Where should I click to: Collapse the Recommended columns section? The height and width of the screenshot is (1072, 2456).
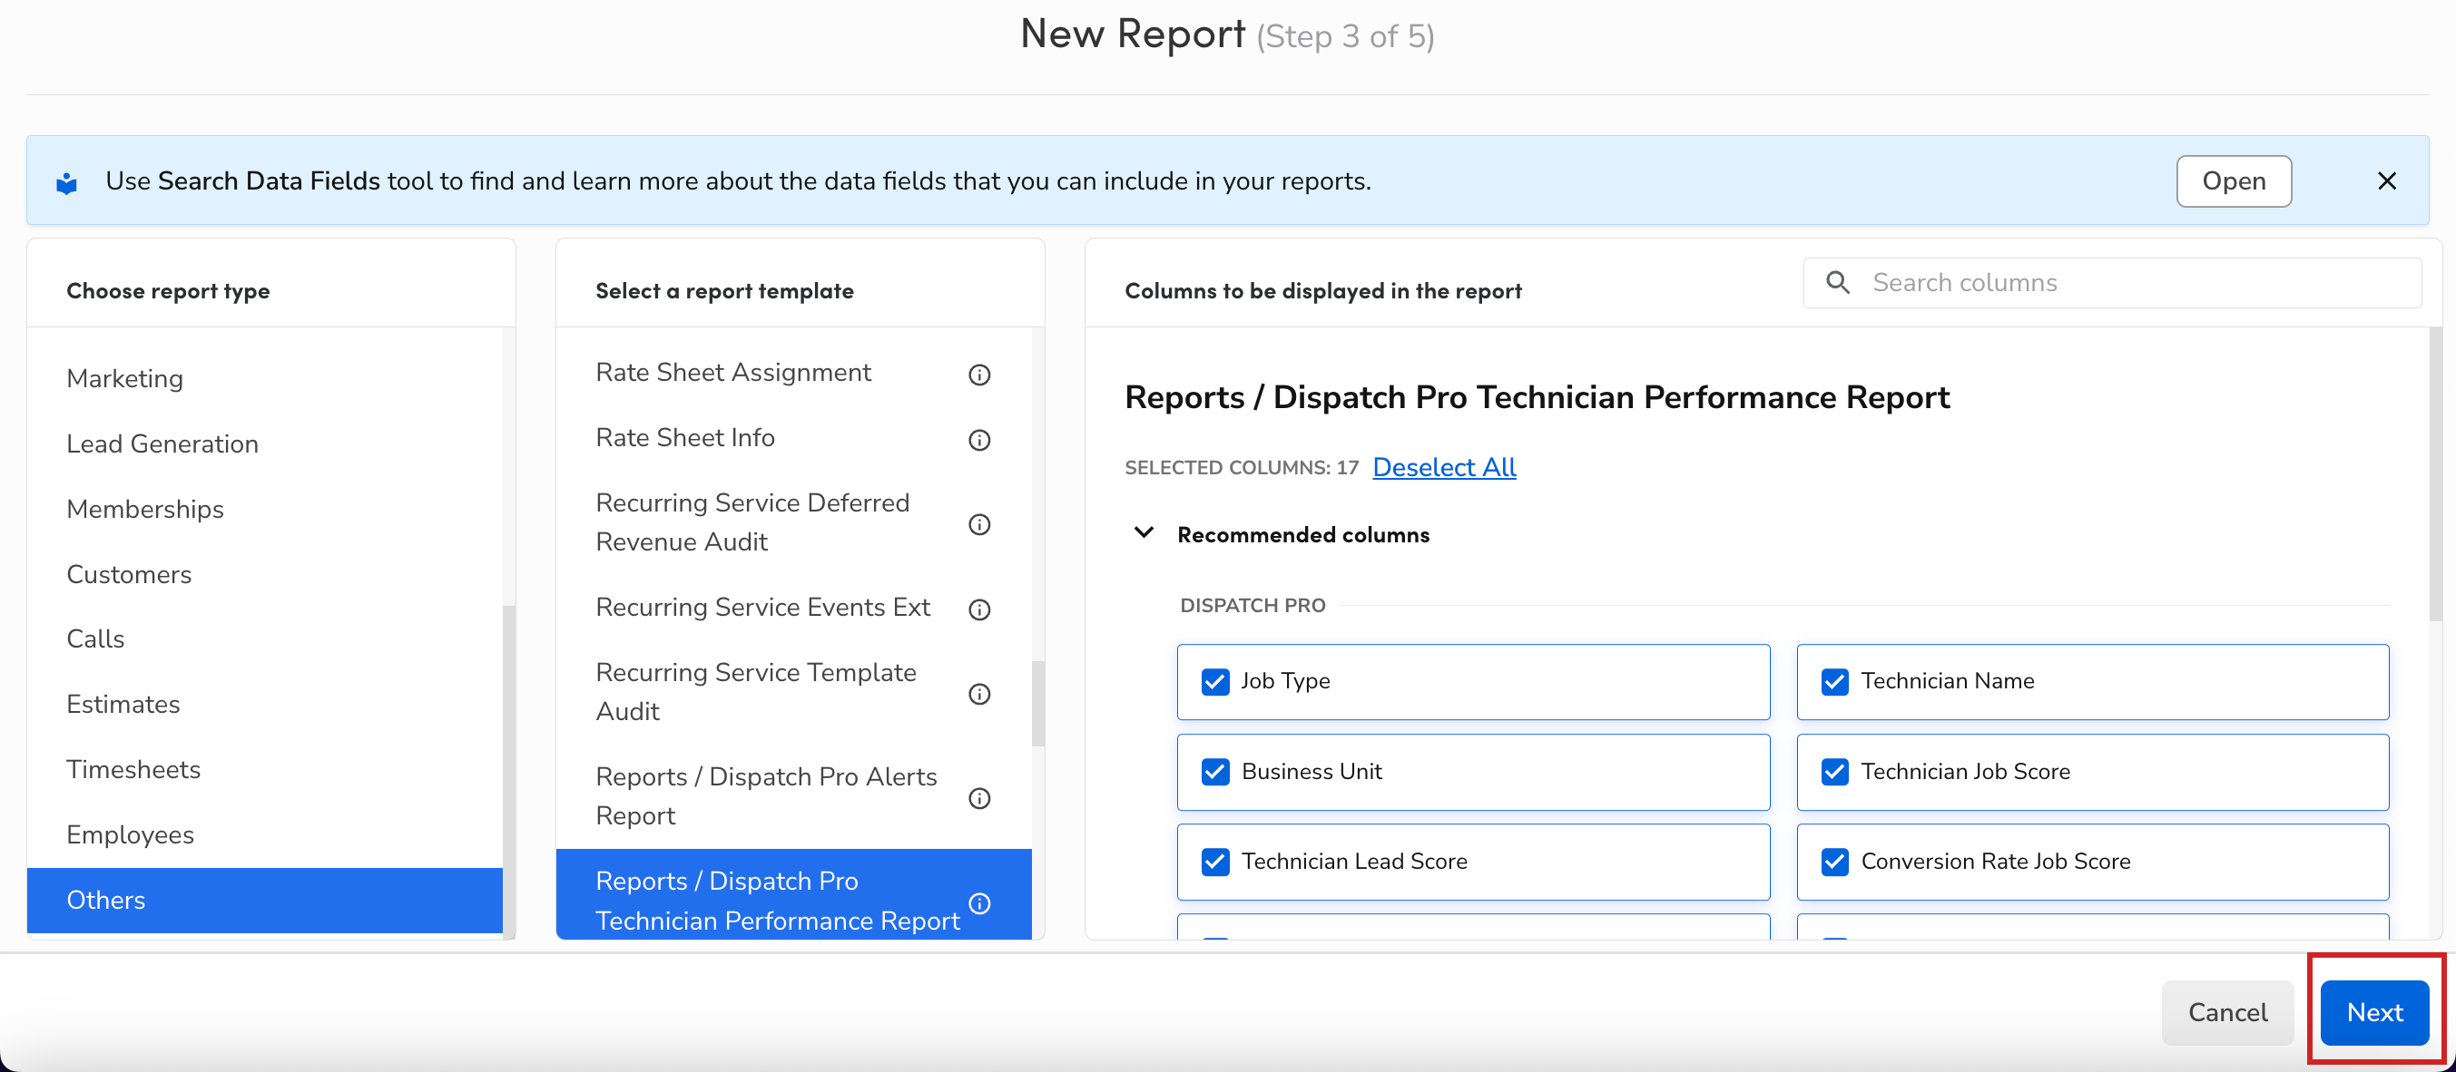(x=1144, y=533)
